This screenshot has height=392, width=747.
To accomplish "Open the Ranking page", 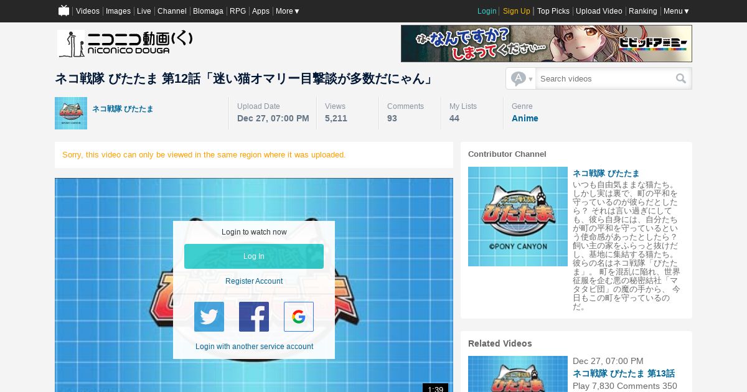I will pos(643,11).
